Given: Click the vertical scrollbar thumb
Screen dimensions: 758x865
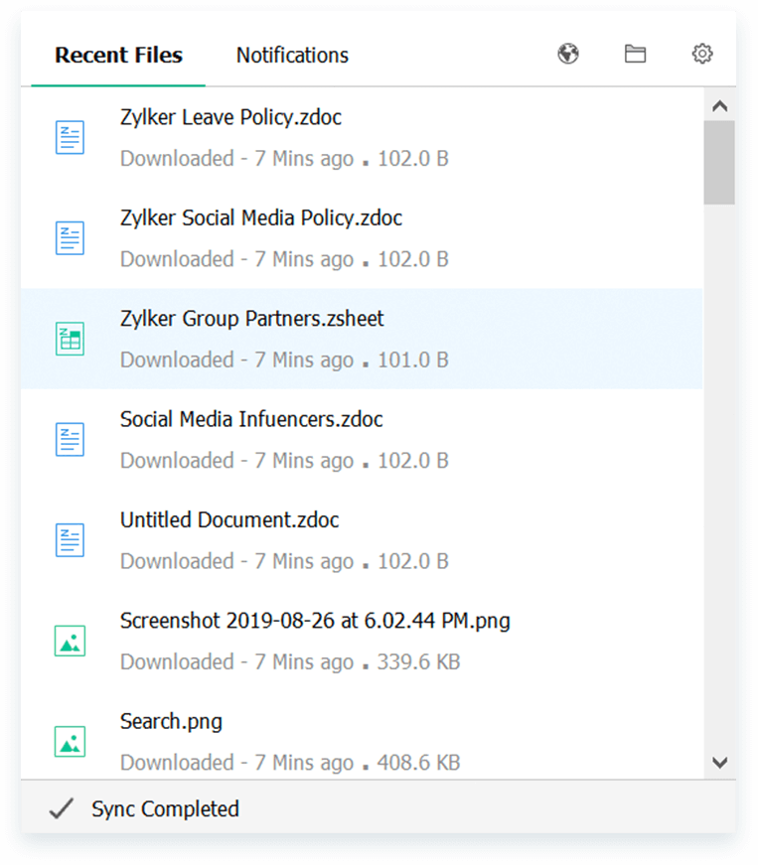Looking at the screenshot, I should click(720, 164).
